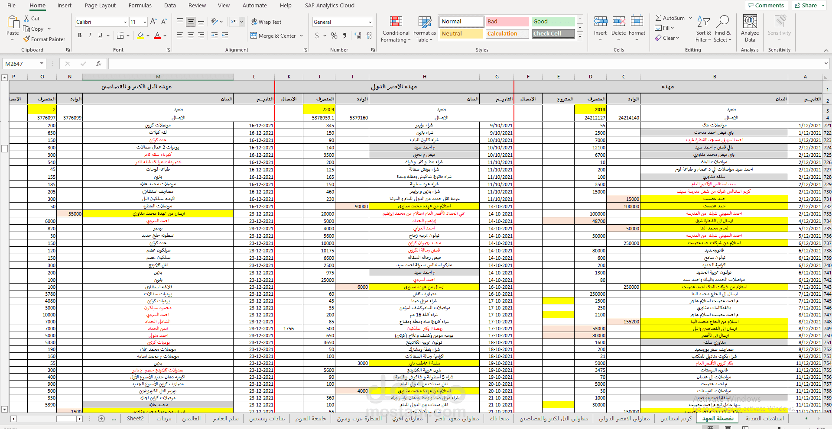The width and height of the screenshot is (832, 429).
Task: Apply percent style
Action: pos(334,35)
